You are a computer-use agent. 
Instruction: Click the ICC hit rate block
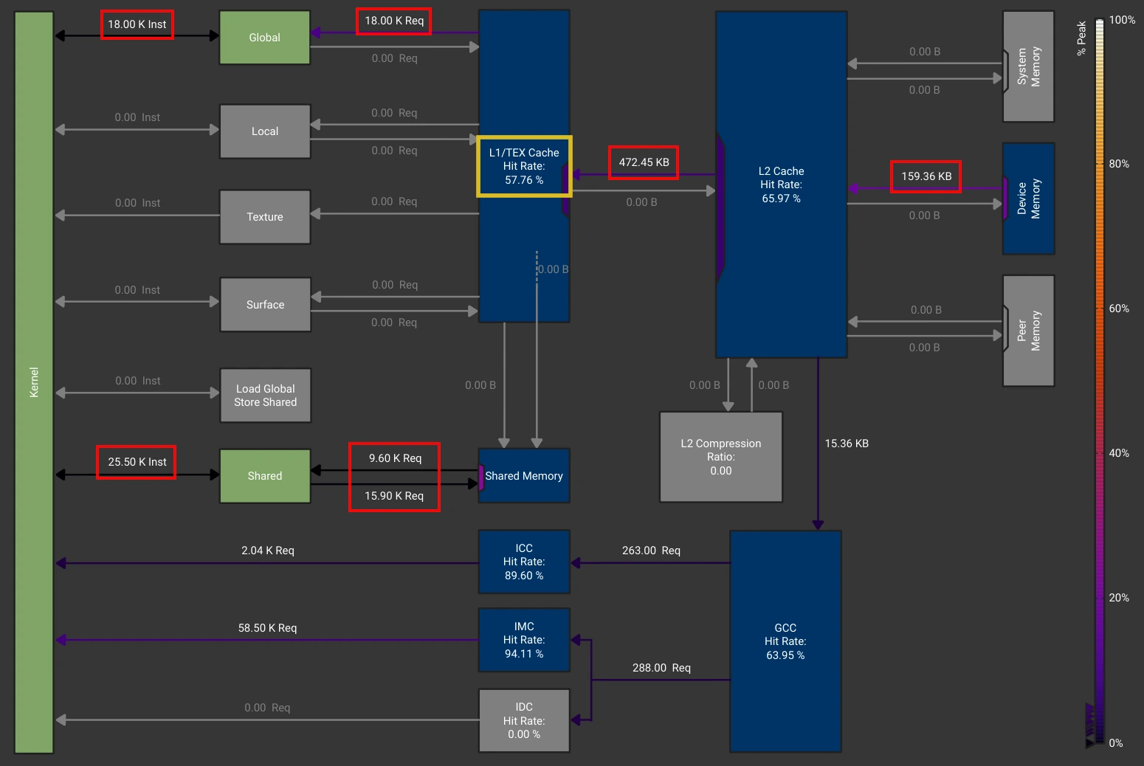tap(524, 562)
